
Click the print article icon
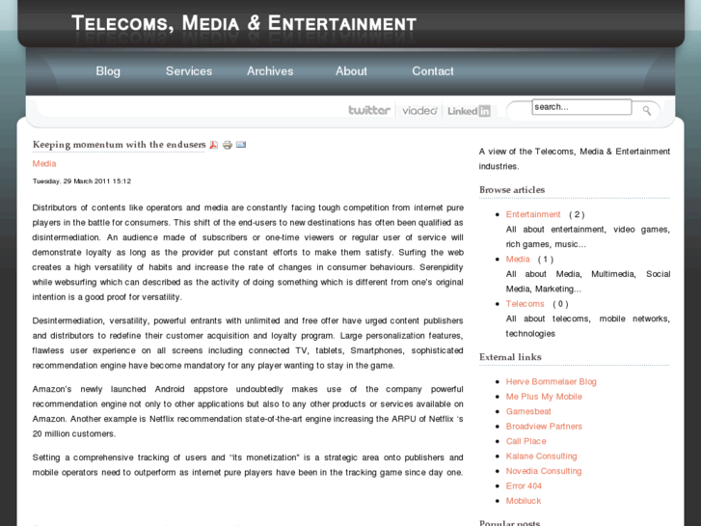tap(228, 145)
